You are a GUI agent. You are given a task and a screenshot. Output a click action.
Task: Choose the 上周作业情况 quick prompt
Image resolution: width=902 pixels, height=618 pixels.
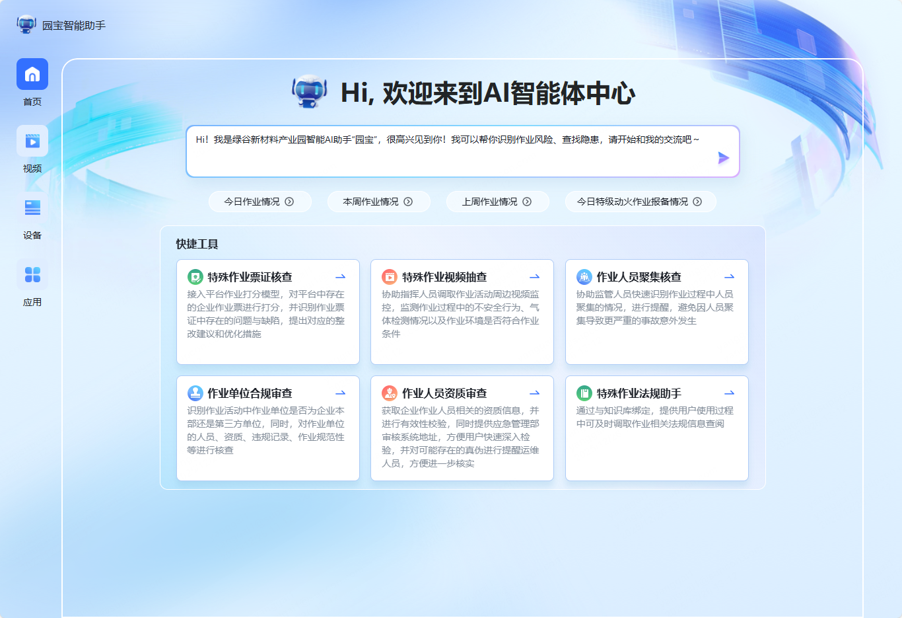(497, 202)
